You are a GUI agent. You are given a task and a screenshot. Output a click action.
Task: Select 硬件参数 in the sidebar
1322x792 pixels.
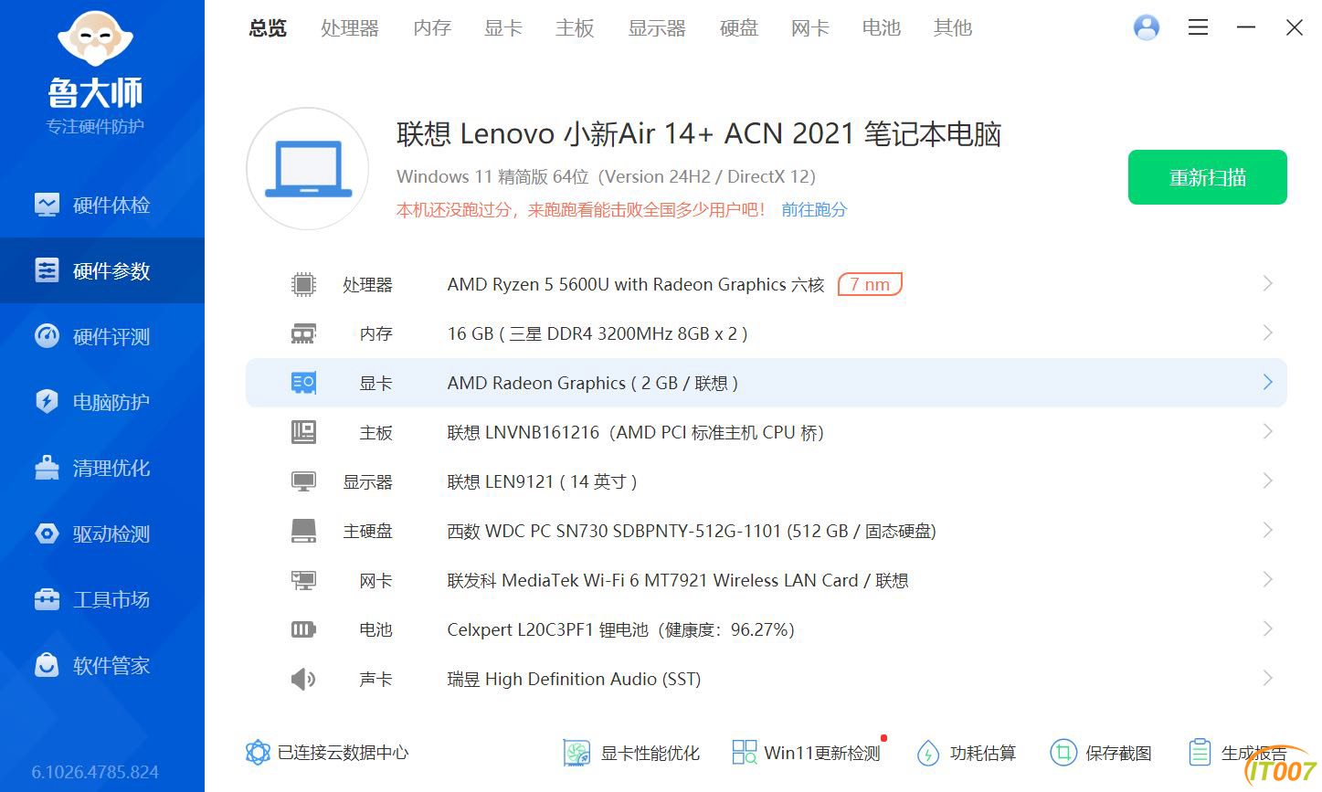[x=102, y=270]
